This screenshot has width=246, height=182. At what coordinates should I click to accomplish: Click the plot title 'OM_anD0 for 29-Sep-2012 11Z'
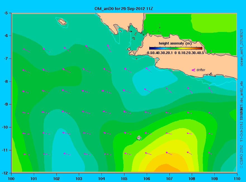tap(124, 9)
